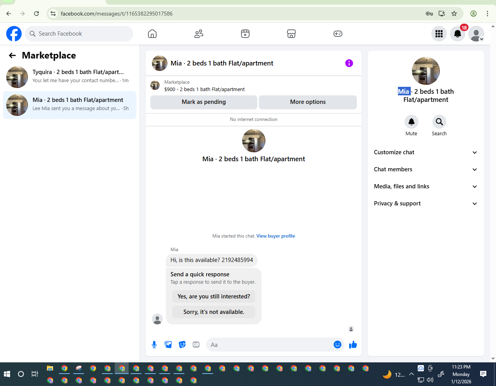This screenshot has height=386, width=496.
Task: Bookmark this page with star icon
Action: tap(454, 14)
